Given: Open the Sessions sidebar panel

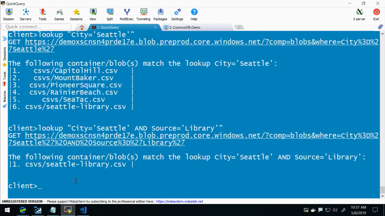Looking at the screenshot, I should pos(5,57).
